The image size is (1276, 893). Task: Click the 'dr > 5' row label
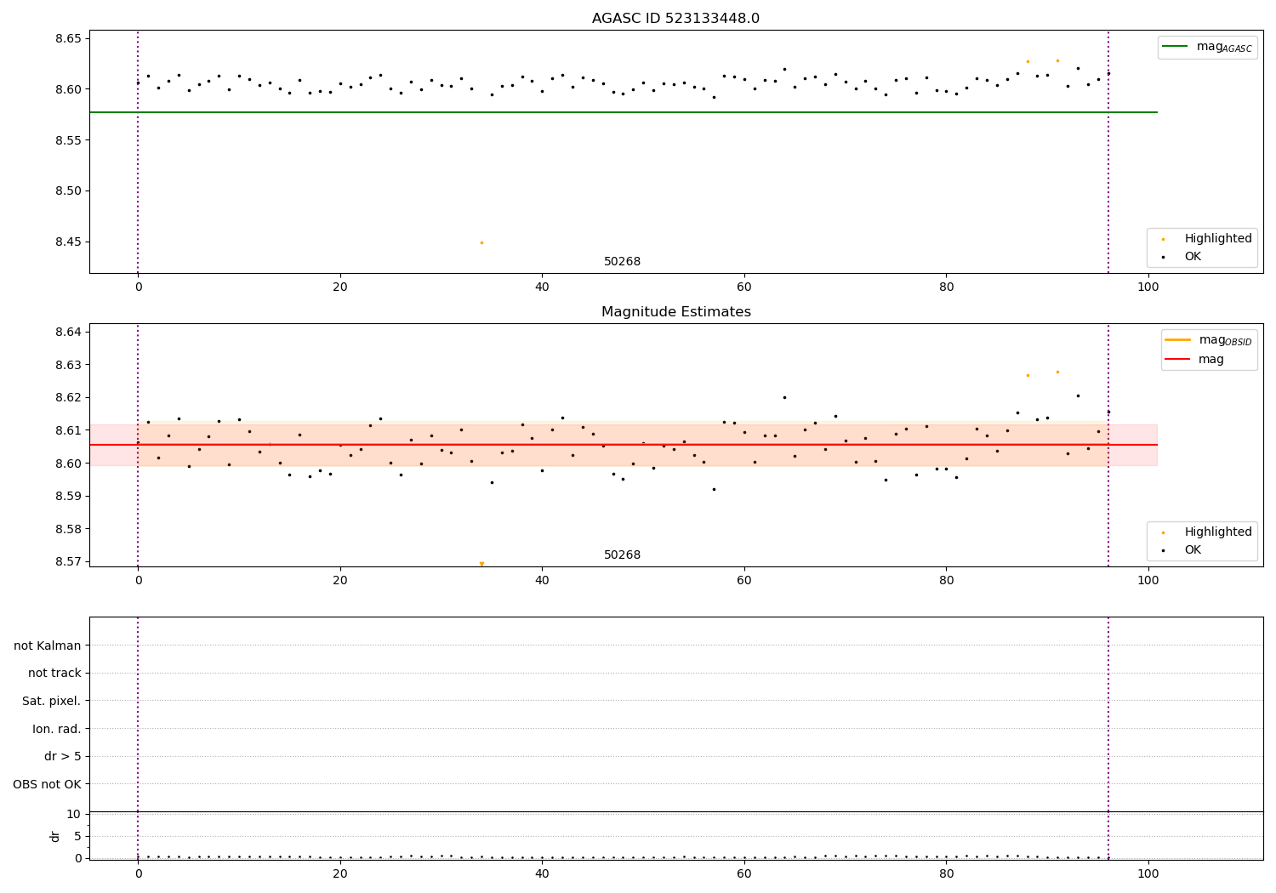(63, 756)
